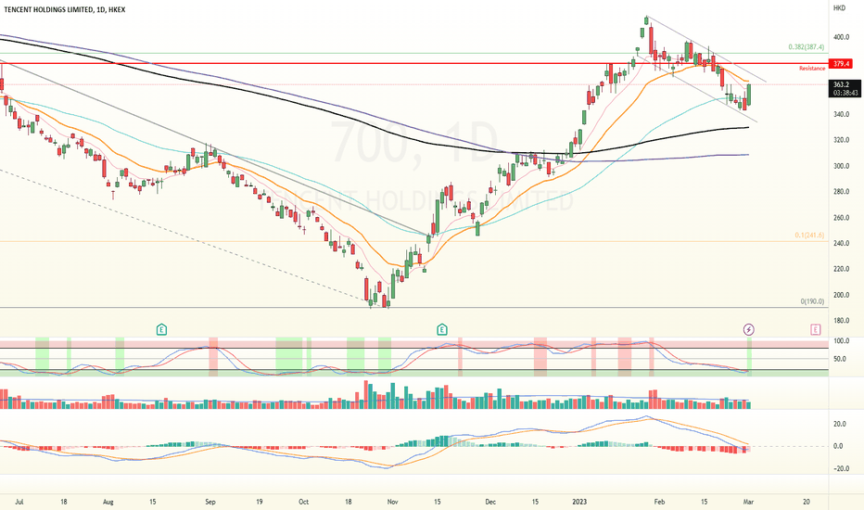Click the 2023 label on the time axis
The width and height of the screenshot is (864, 510).
click(579, 503)
